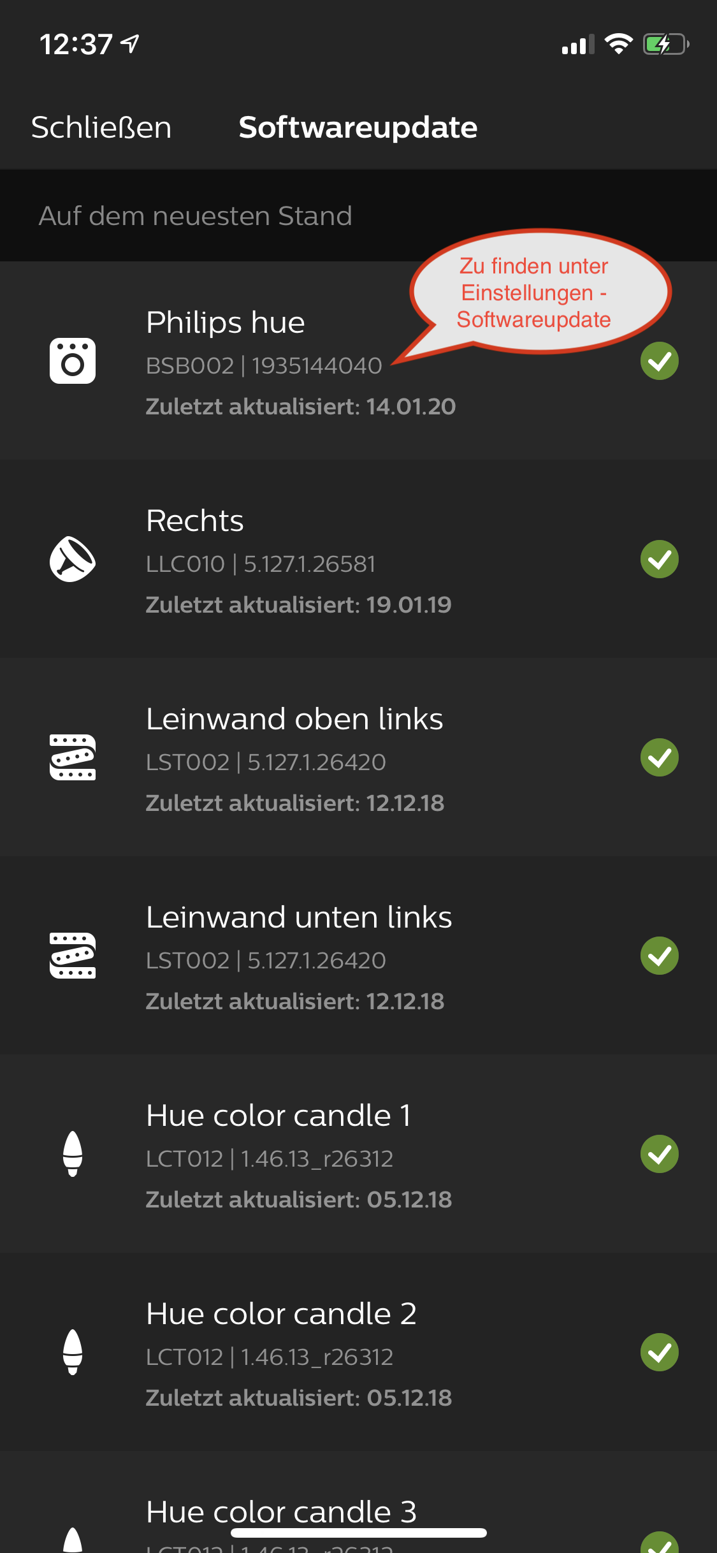Tap the battery charging indicator
Viewport: 717px width, 1553px height.
click(x=665, y=44)
